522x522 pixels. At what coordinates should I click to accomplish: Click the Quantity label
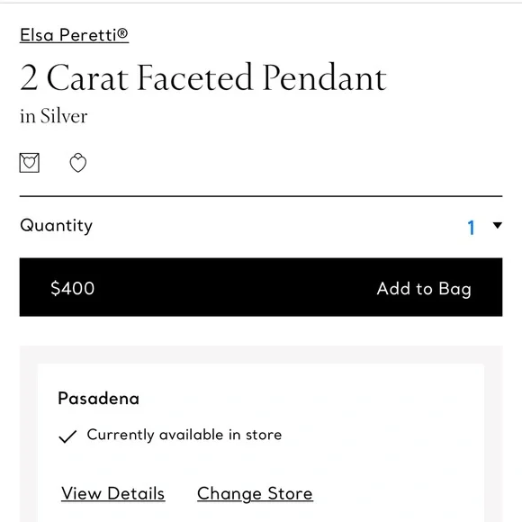click(x=57, y=226)
